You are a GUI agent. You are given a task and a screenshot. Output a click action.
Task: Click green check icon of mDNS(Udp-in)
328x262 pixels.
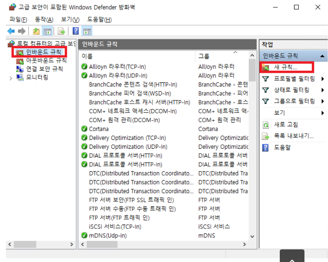click(84, 236)
